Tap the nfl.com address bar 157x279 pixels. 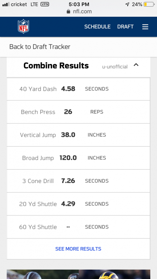[x=78, y=12]
